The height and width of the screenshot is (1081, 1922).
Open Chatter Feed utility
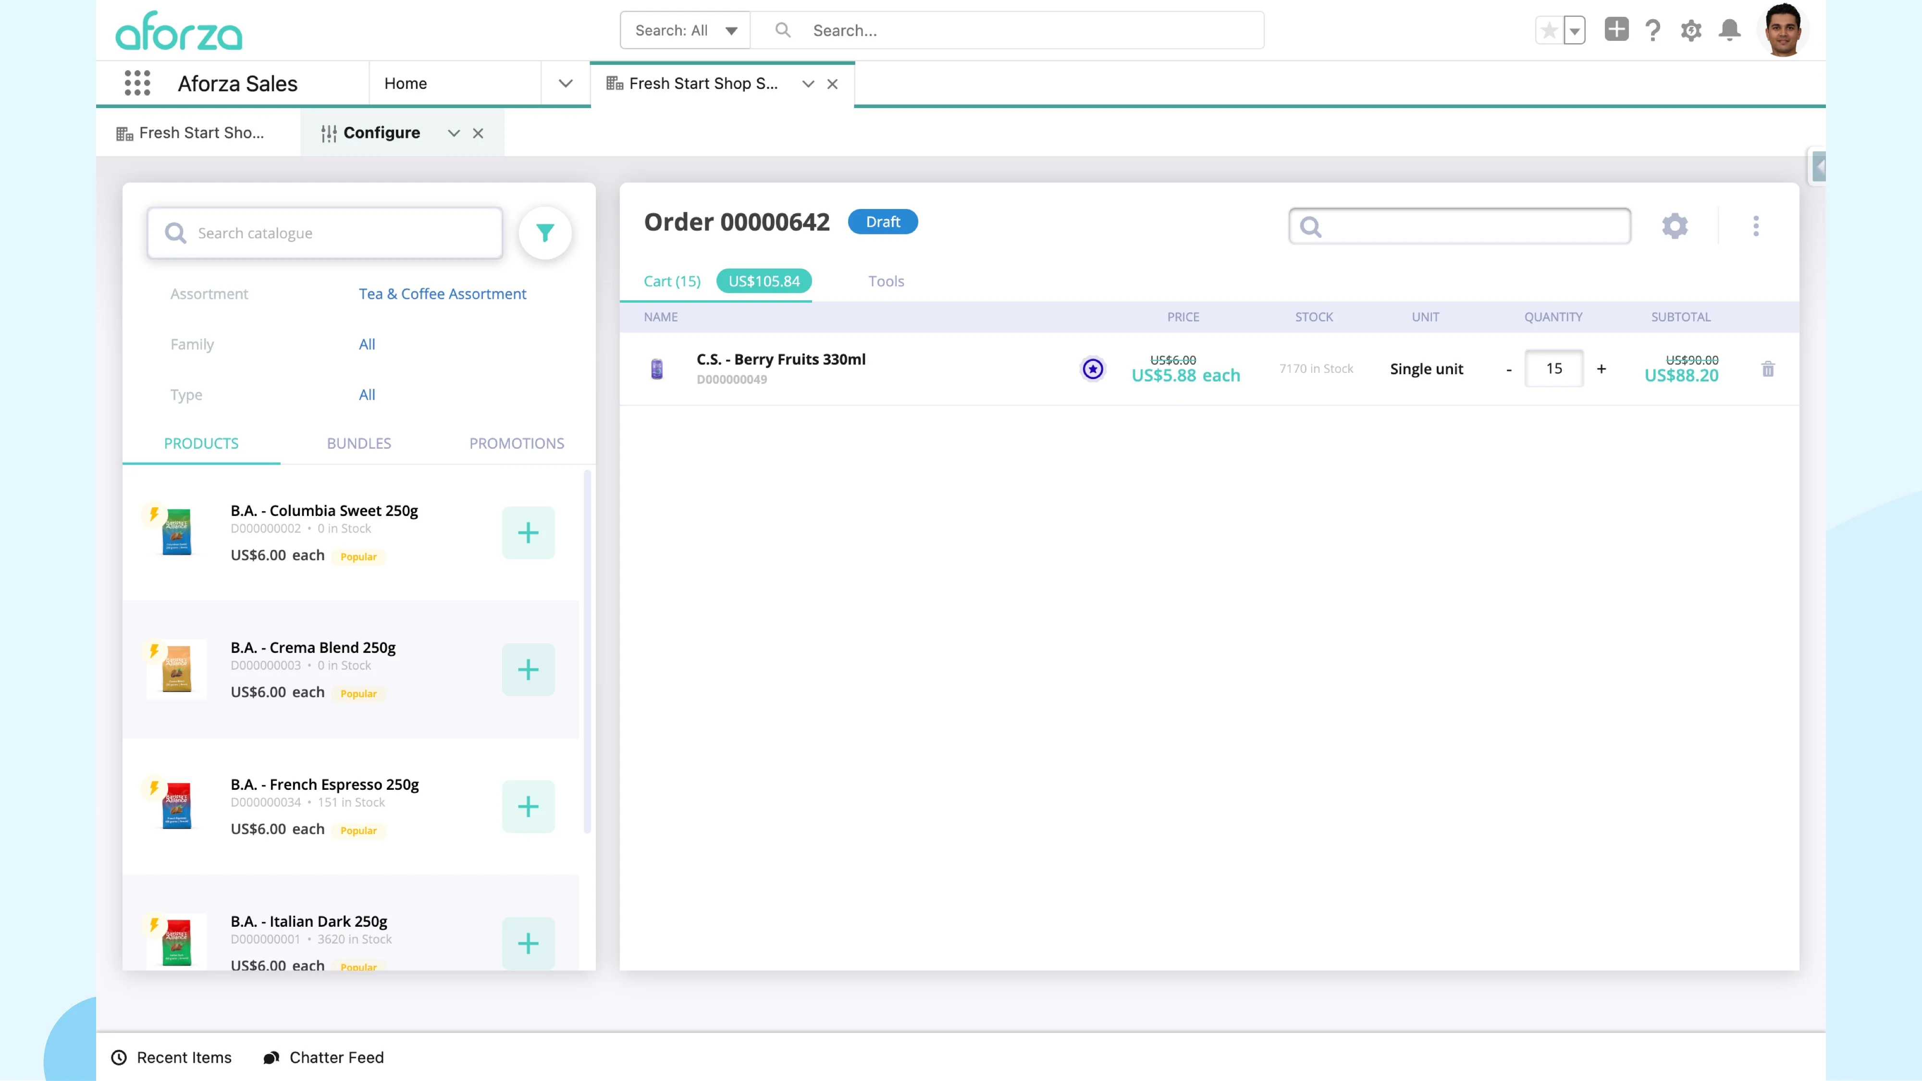click(x=324, y=1058)
